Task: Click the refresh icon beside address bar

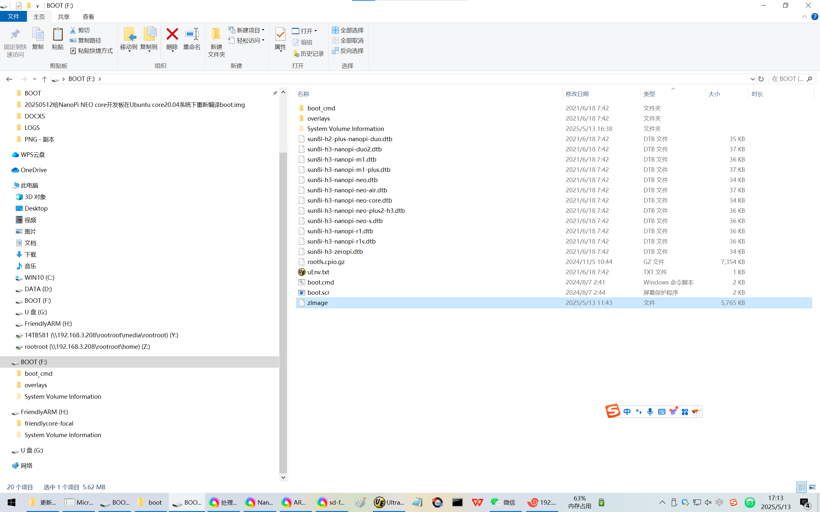Action: pos(761,79)
